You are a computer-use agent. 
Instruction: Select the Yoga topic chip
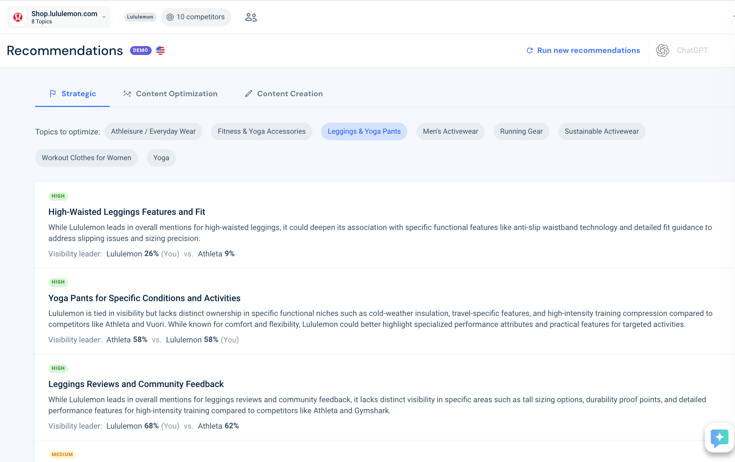click(161, 158)
